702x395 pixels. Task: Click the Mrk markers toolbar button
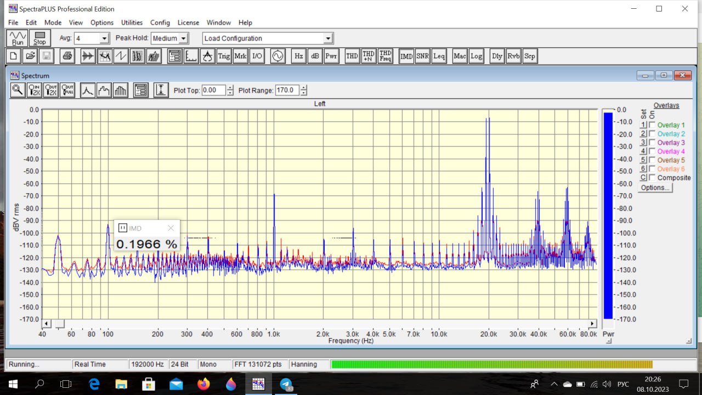tap(240, 56)
